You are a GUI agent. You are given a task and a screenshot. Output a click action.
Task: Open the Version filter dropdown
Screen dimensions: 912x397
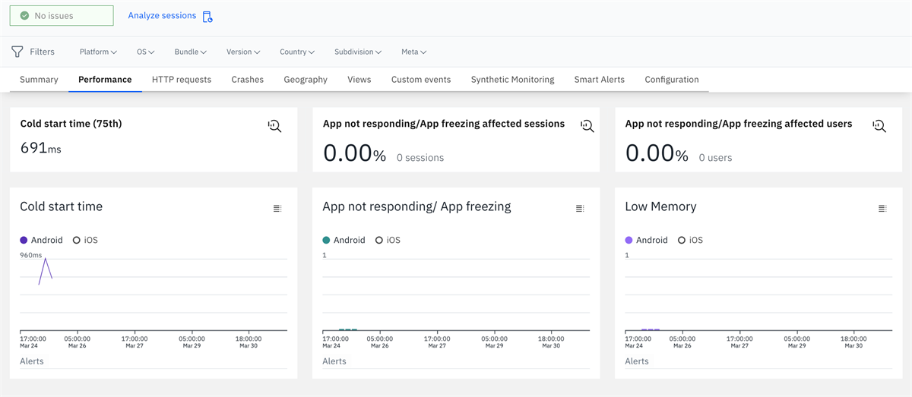[243, 52]
